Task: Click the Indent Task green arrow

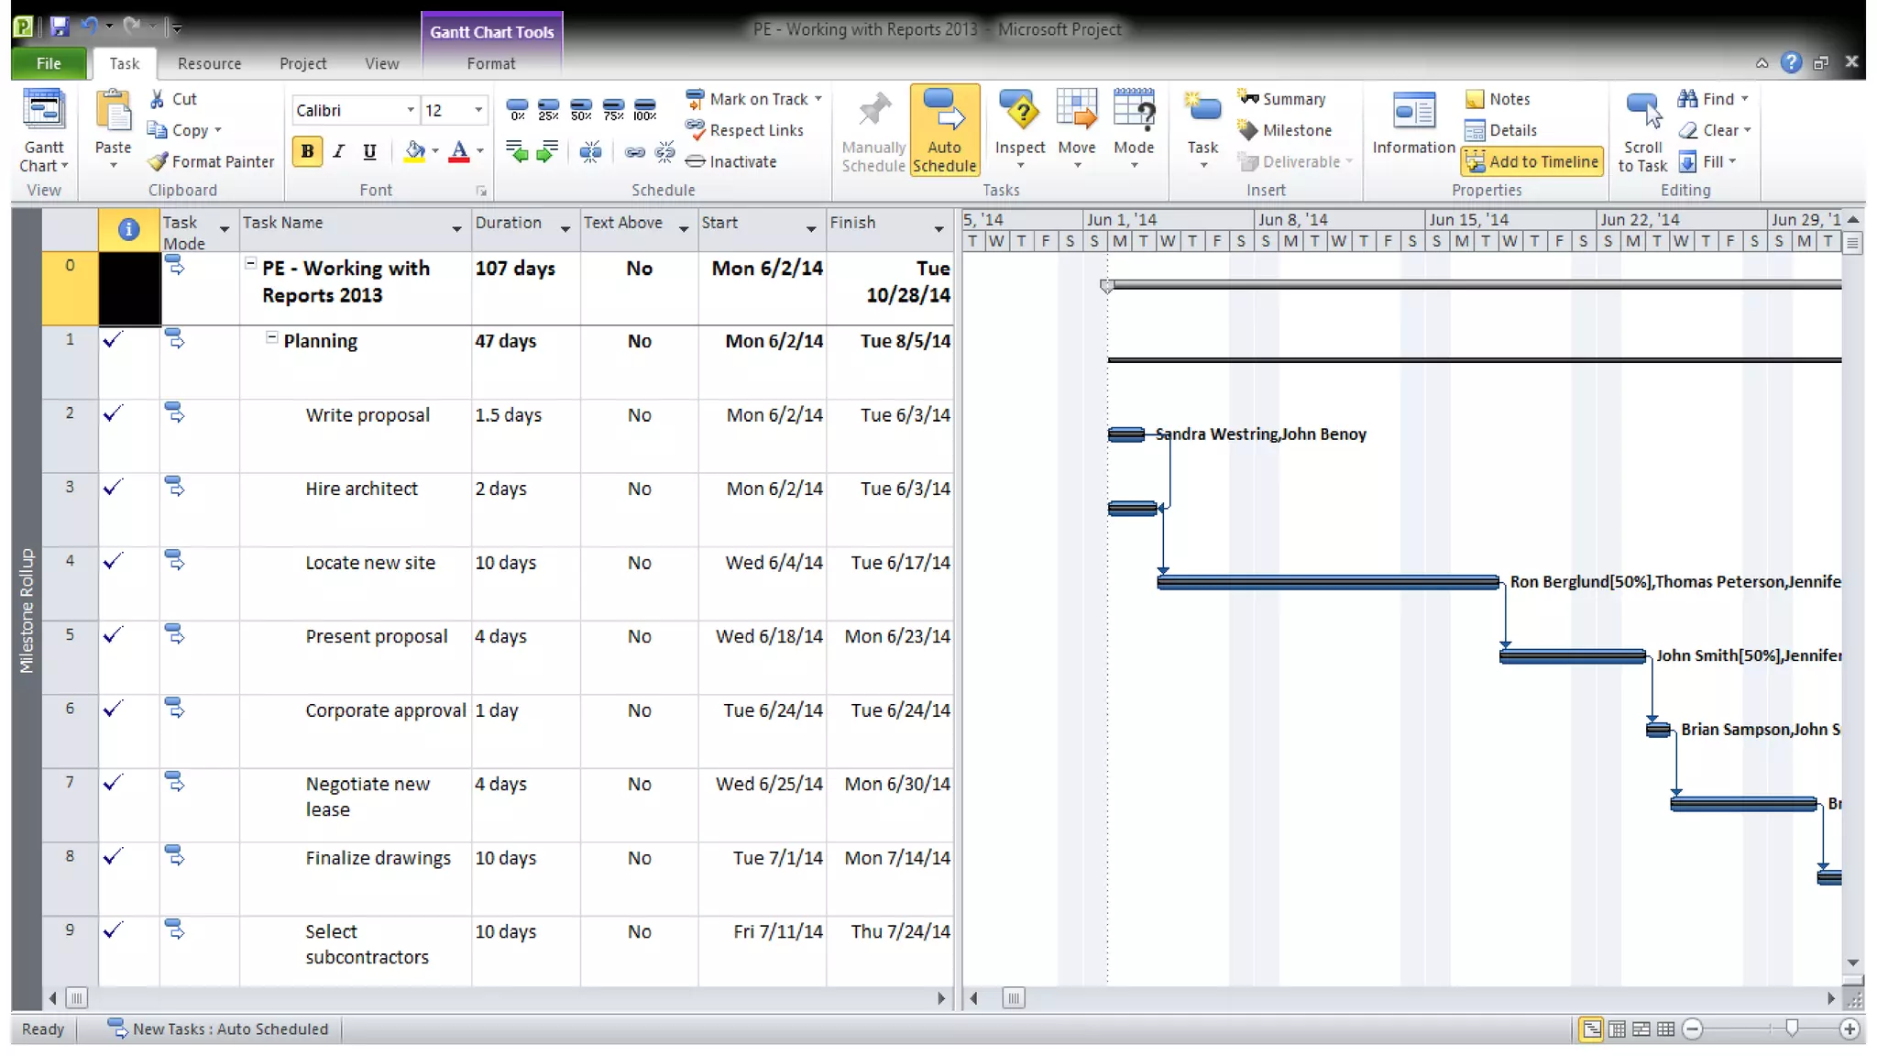Action: [547, 152]
